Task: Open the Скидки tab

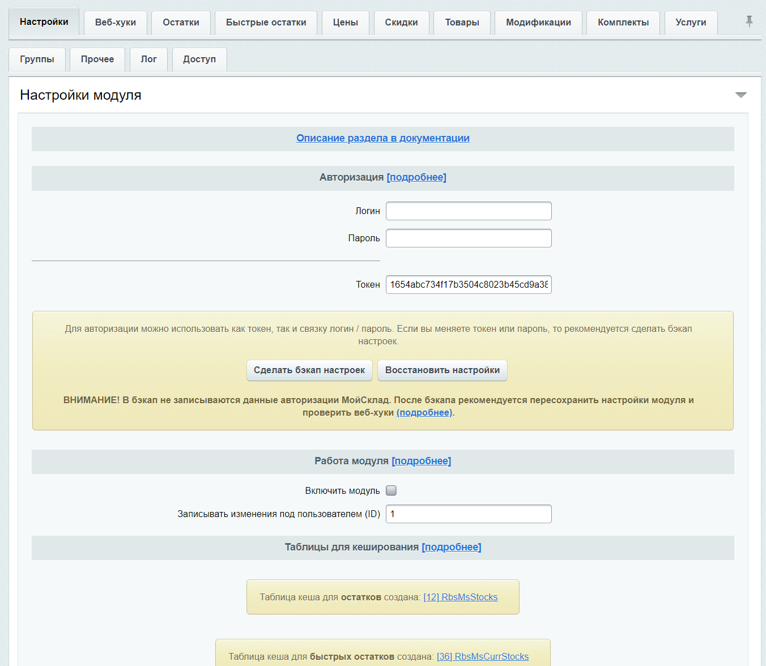Action: (401, 23)
